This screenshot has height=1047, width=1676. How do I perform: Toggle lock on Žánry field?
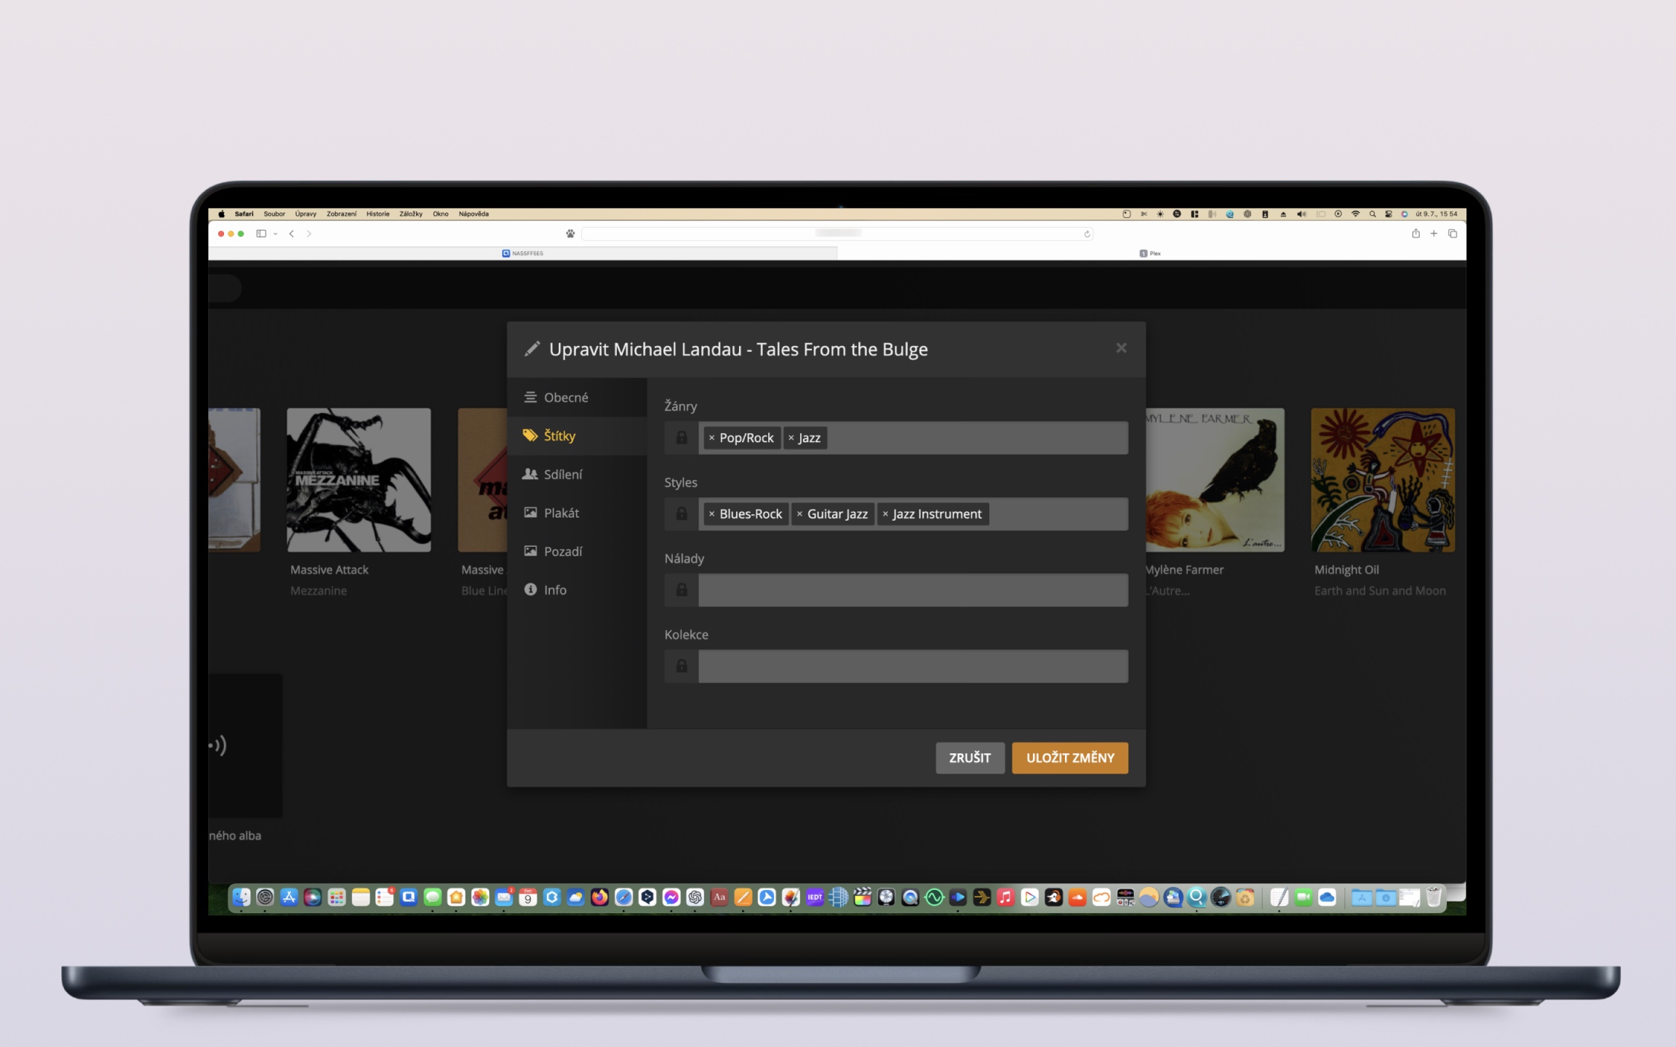coord(681,438)
